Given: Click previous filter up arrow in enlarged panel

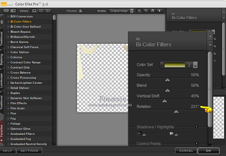Looking at the screenshot, I should click(x=210, y=36).
